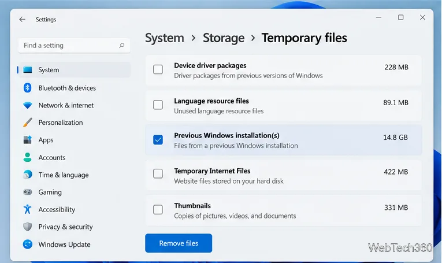The height and width of the screenshot is (263, 442).
Task: Click the 331 MB size value
Action: point(396,208)
